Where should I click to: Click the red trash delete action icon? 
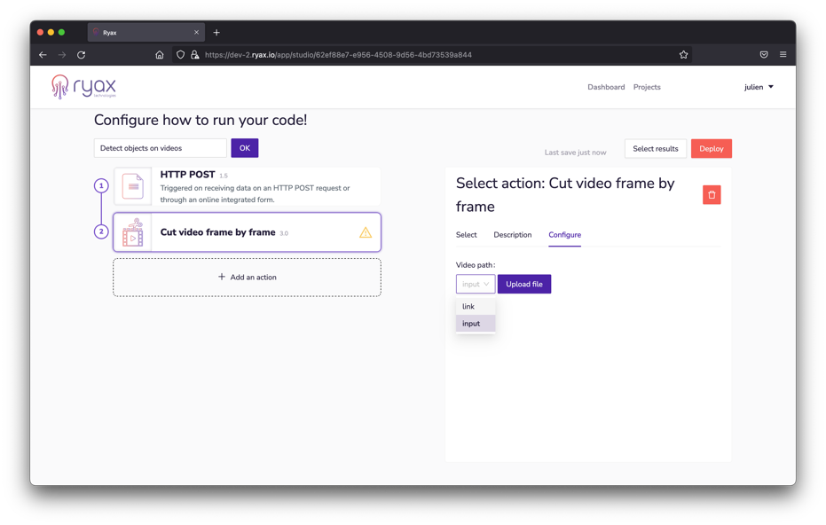711,195
